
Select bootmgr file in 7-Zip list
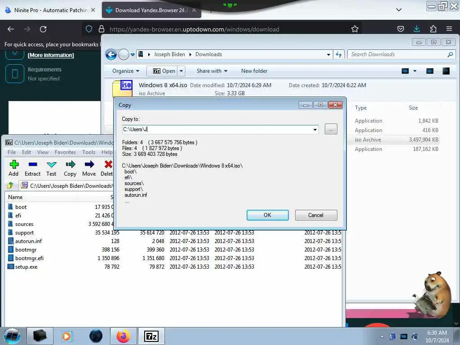click(26, 250)
